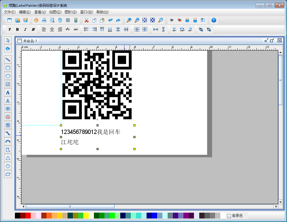Select the parallelogram shape tool
The height and width of the screenshot is (222, 287).
(x=8, y=174)
